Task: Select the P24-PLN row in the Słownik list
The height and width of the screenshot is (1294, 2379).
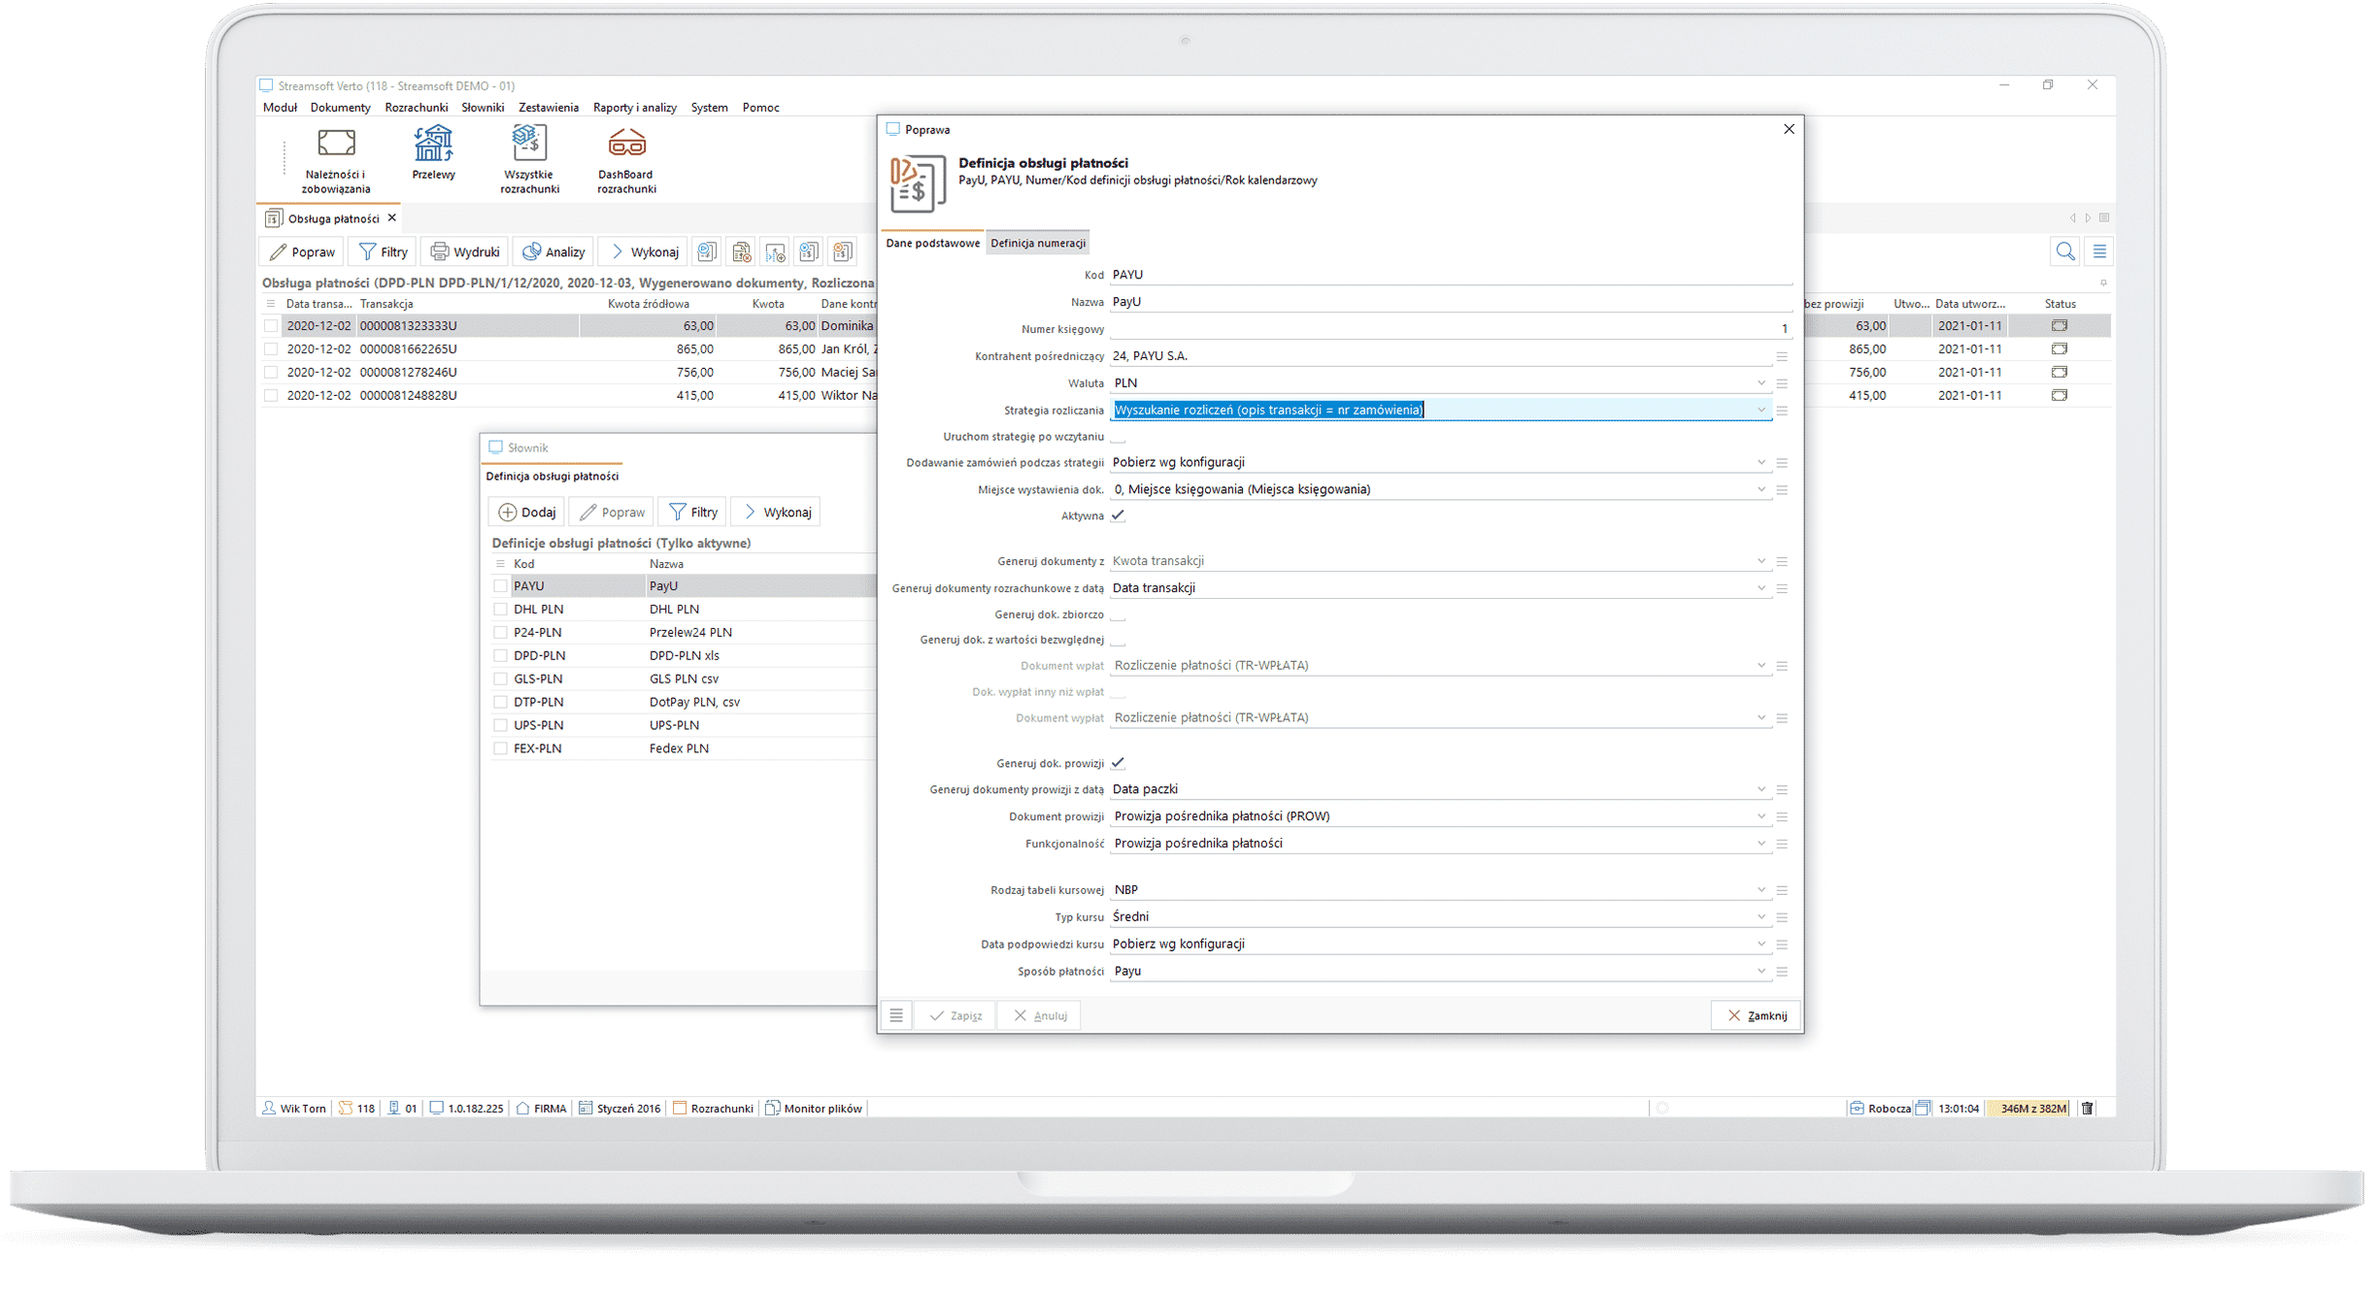Action: (x=684, y=633)
